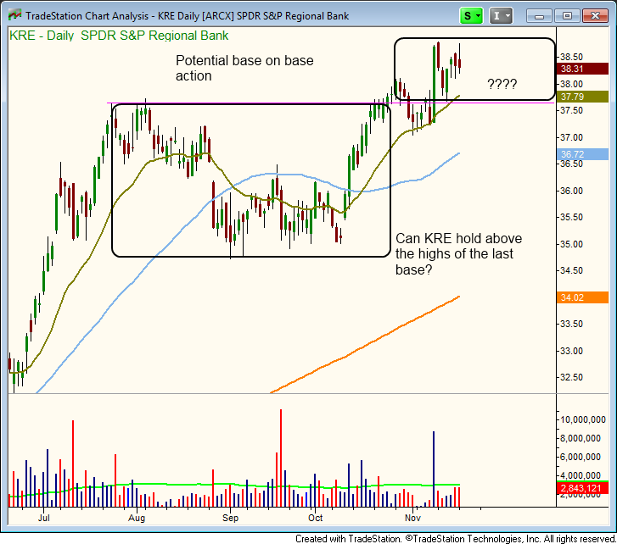This screenshot has width=617, height=544.
Task: Click the 10,000,000 volume axis label
Action: click(x=583, y=419)
